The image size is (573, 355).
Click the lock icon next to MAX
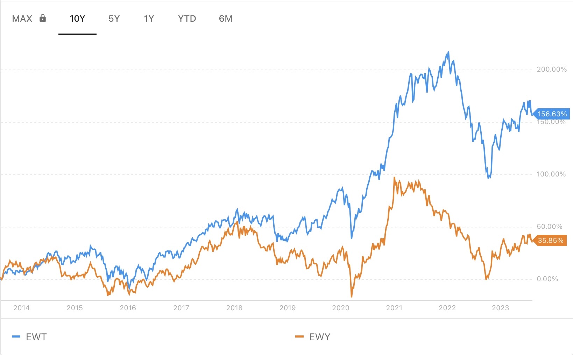tap(43, 18)
